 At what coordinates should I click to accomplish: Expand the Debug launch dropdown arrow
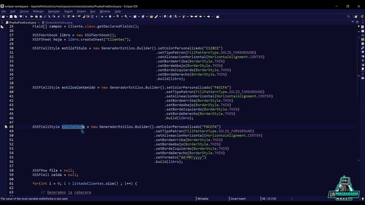point(107,17)
